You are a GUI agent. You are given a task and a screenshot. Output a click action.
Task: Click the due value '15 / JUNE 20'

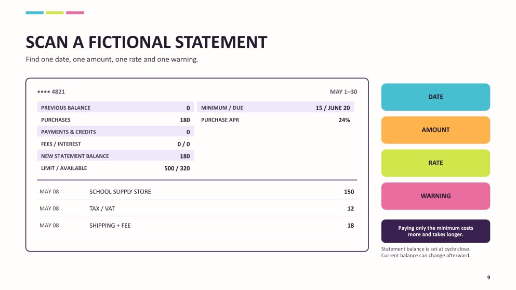coord(333,108)
